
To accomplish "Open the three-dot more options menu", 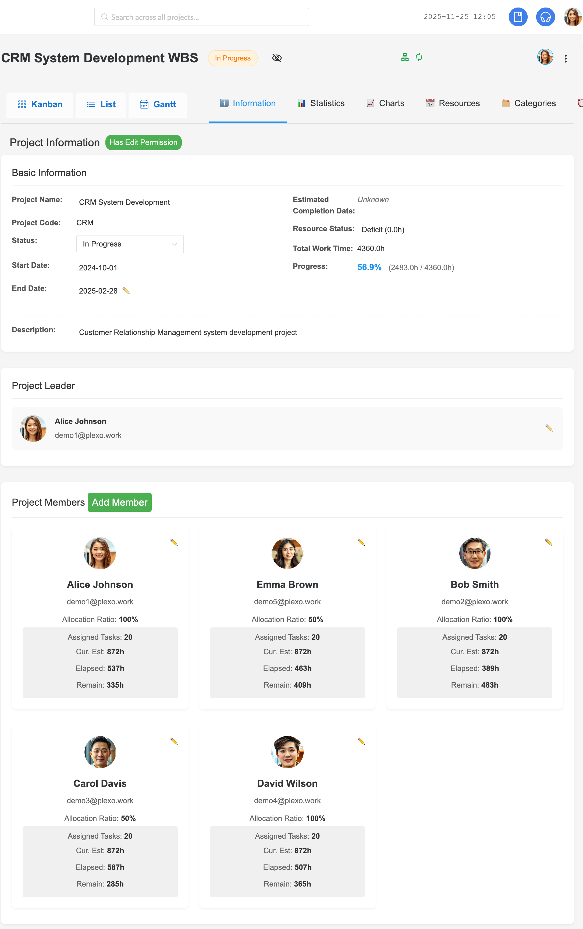I will click(x=565, y=59).
